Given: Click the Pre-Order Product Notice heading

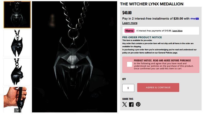Looking at the screenshot, I should (142, 37).
